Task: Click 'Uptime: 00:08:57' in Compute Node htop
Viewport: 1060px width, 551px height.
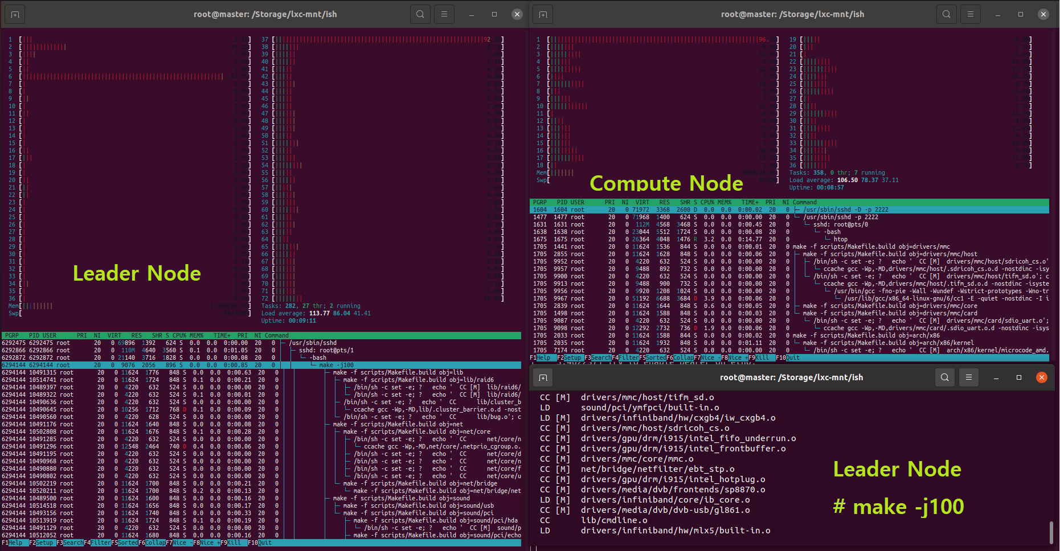Action: click(817, 188)
